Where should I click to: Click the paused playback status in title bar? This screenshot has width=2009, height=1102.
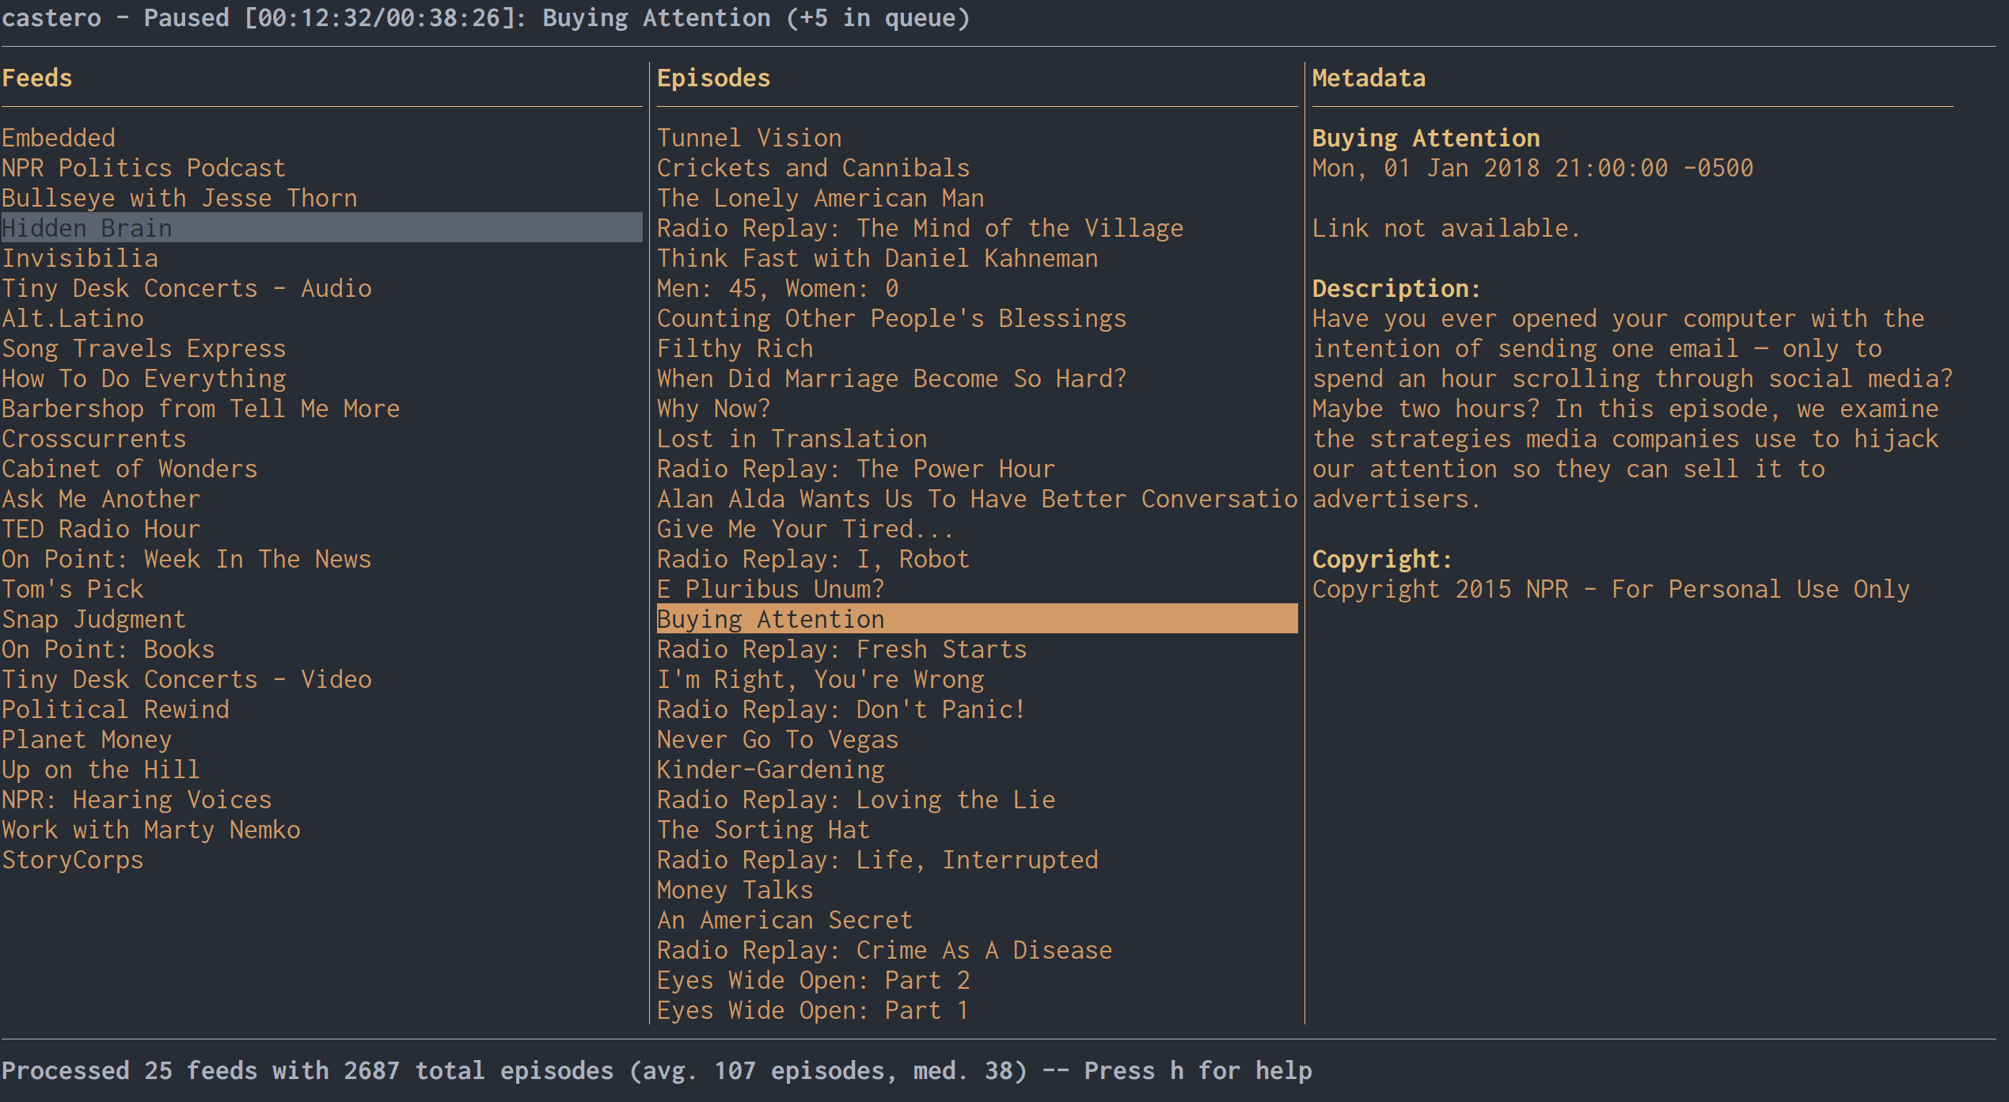click(185, 17)
